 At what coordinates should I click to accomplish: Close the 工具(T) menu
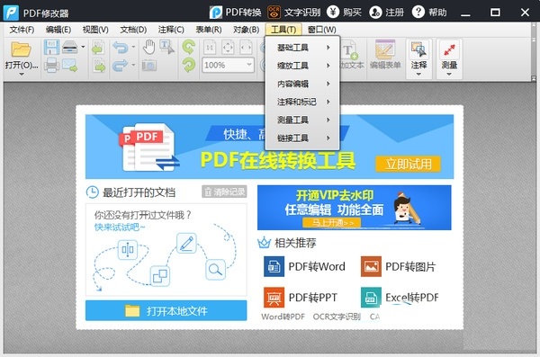[x=283, y=30]
